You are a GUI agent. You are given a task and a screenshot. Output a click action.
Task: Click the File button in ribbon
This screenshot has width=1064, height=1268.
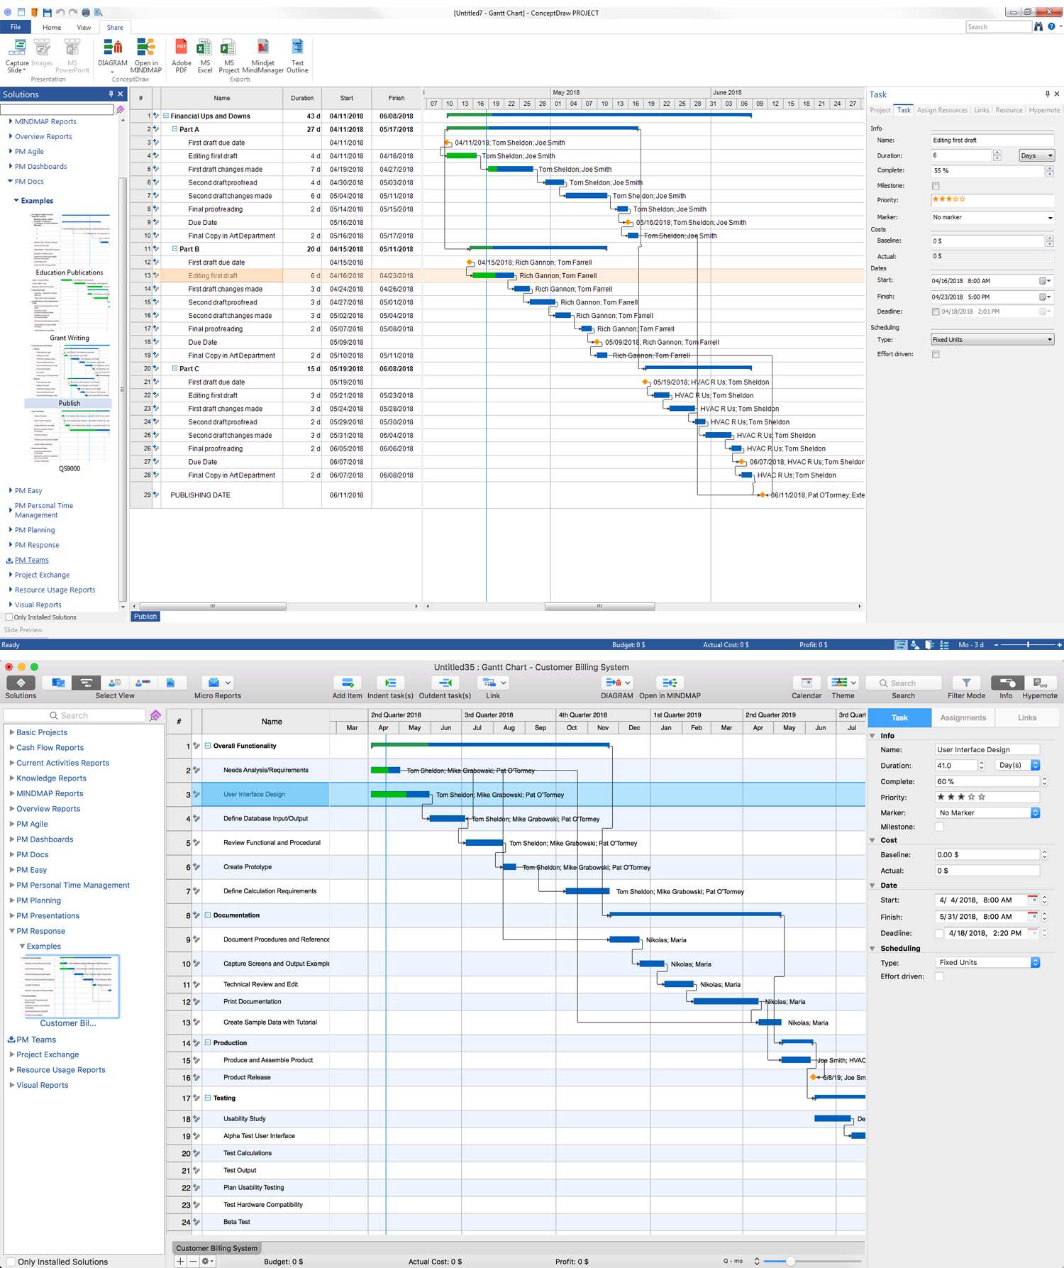(16, 27)
